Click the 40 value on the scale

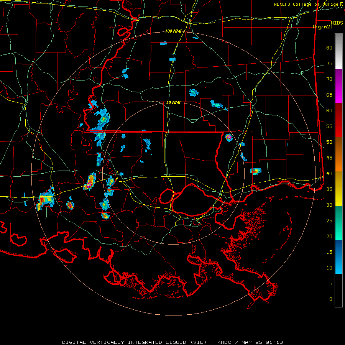[x=329, y=174]
